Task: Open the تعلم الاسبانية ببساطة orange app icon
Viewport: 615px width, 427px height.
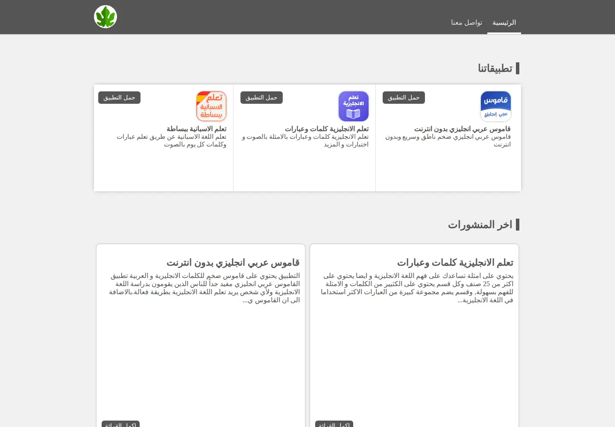Action: 211,106
